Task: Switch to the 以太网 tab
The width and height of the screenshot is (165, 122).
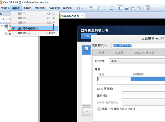Action: (119, 53)
